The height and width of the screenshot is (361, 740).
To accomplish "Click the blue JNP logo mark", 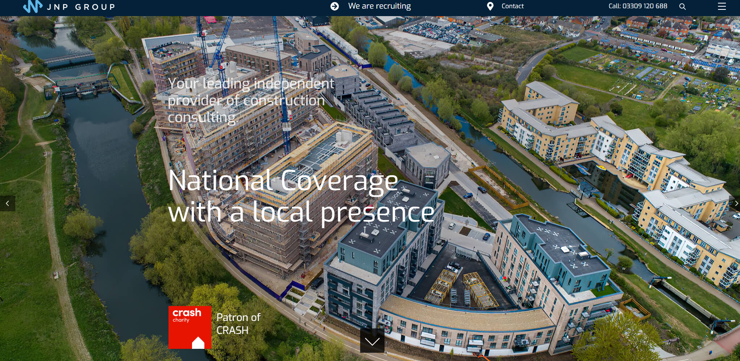I will coord(33,6).
